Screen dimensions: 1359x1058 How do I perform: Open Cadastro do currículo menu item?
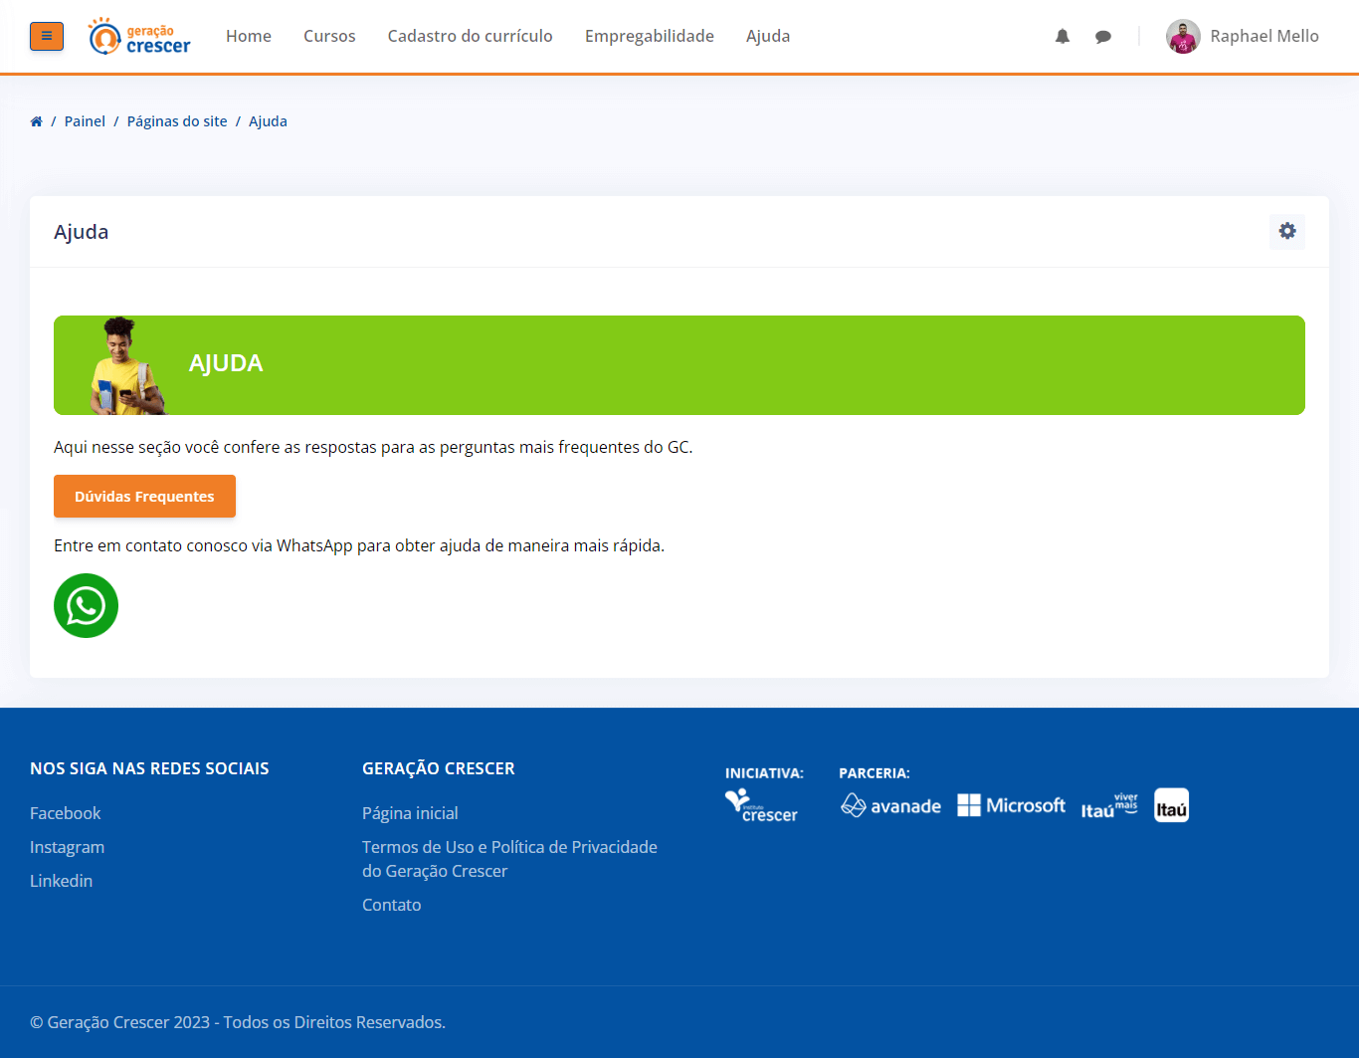(x=471, y=36)
